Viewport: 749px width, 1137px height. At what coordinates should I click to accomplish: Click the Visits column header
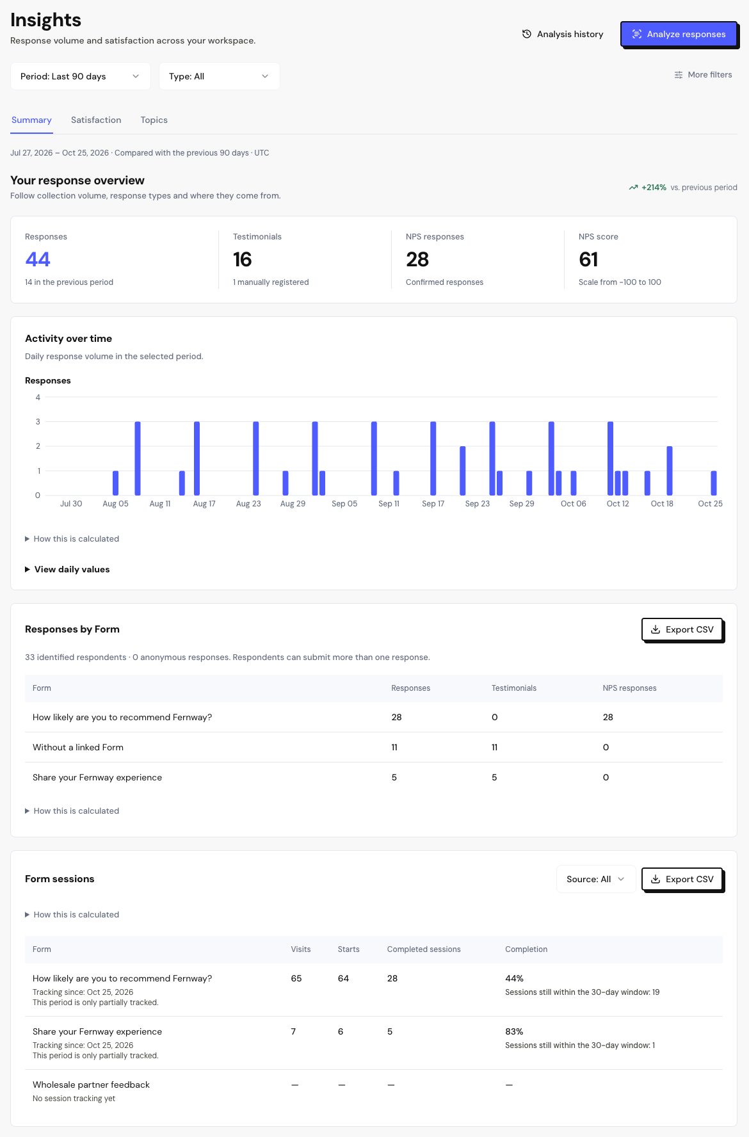(x=301, y=949)
